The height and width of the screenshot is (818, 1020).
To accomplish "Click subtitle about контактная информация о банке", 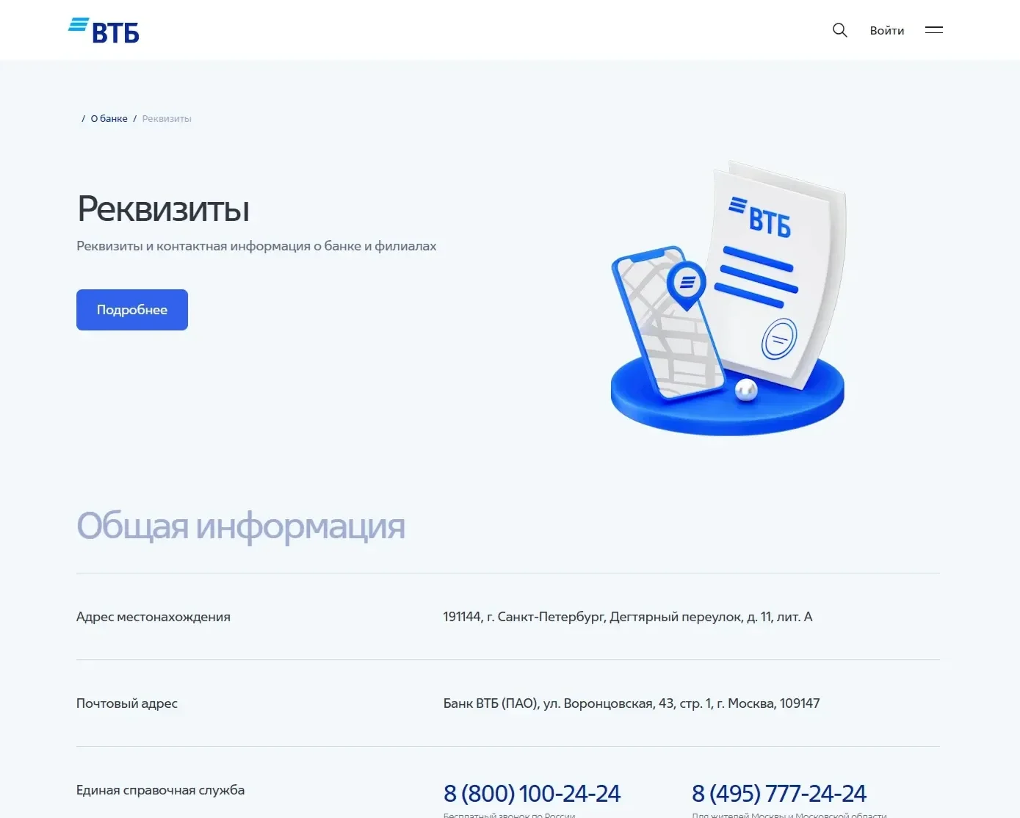I will [256, 246].
